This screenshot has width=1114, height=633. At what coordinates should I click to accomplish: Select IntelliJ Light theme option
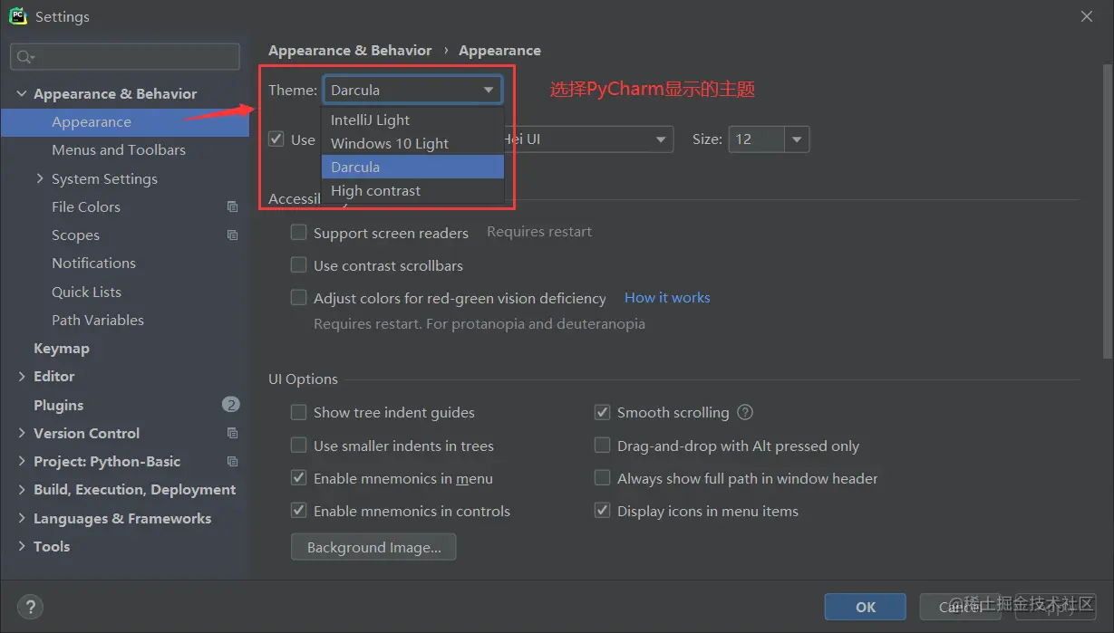[x=412, y=120]
